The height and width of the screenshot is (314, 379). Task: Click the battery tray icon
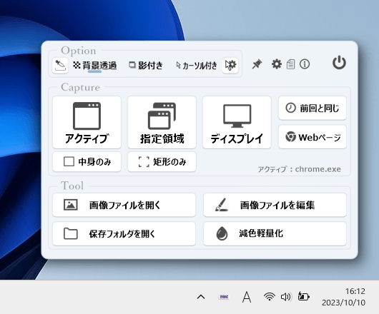point(304,296)
